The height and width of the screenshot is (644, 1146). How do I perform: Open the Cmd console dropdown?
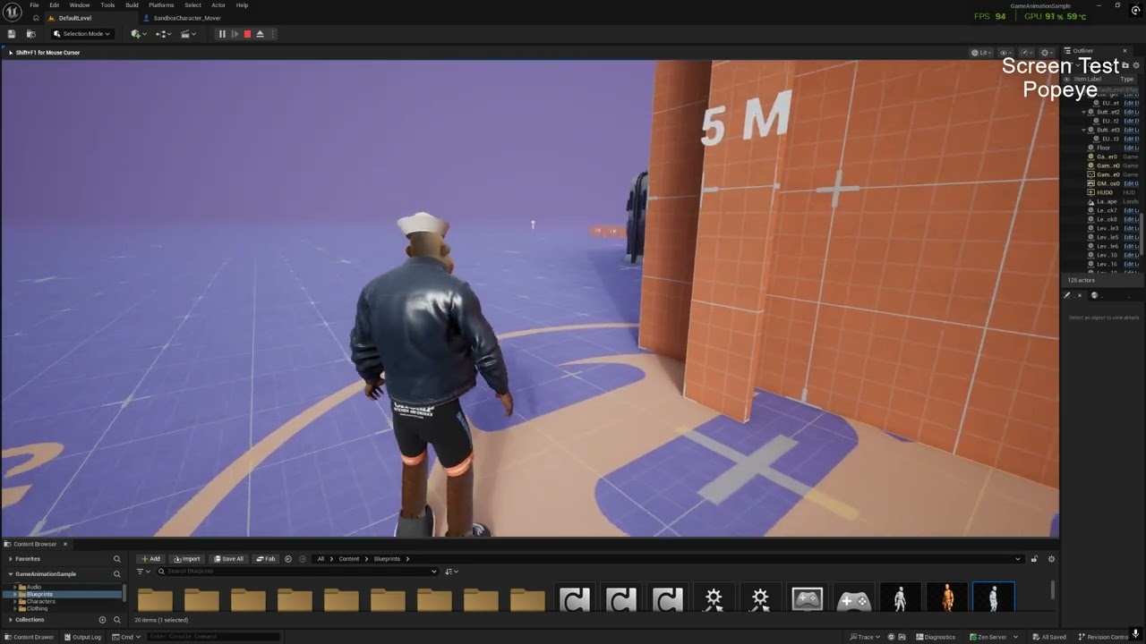[x=126, y=637]
